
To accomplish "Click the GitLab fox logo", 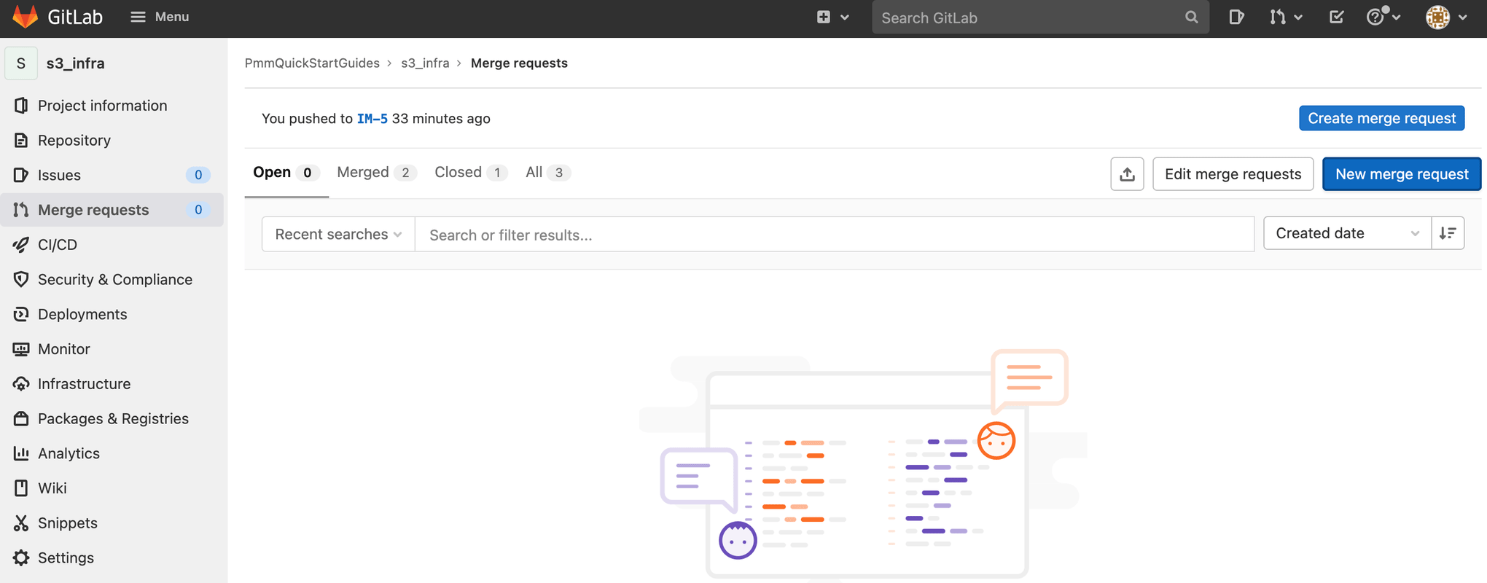I will click(26, 17).
